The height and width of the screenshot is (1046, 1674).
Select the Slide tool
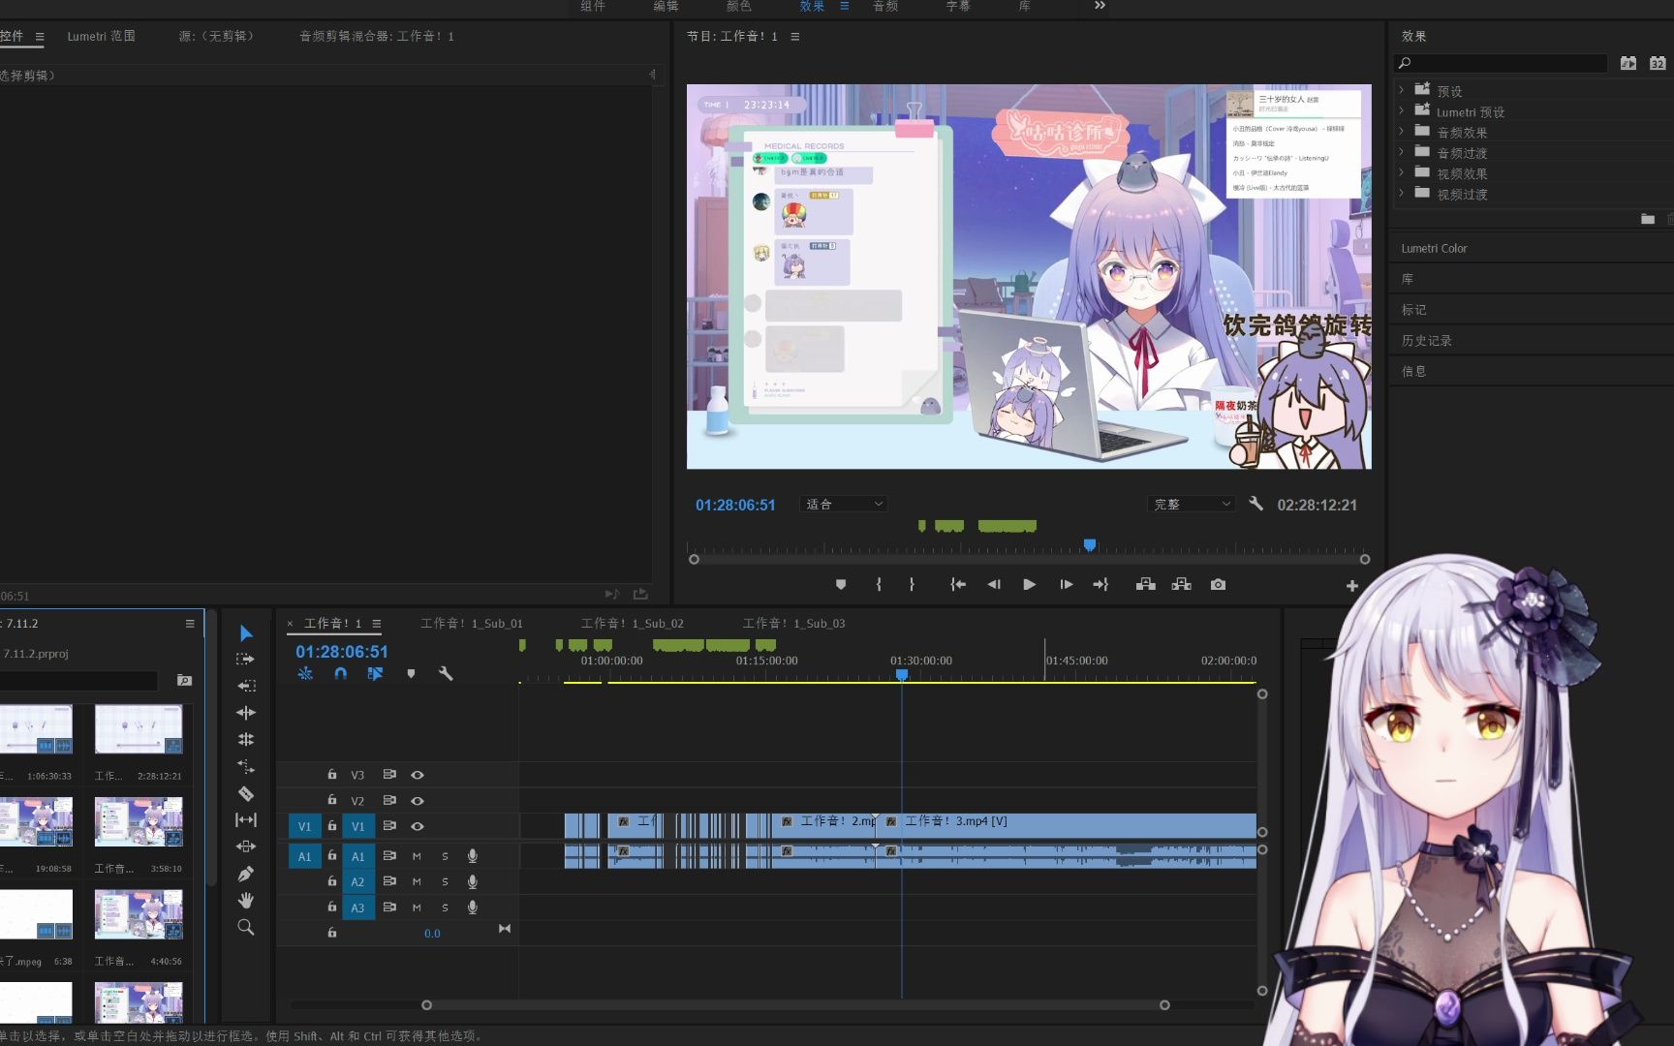tap(246, 846)
